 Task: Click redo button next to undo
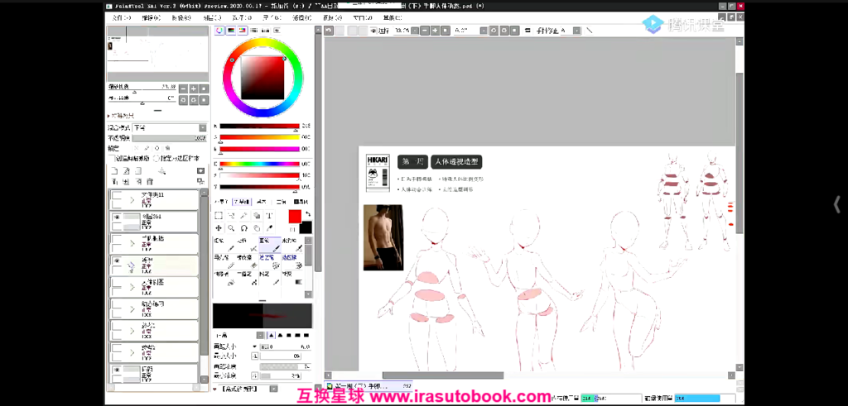pos(340,31)
